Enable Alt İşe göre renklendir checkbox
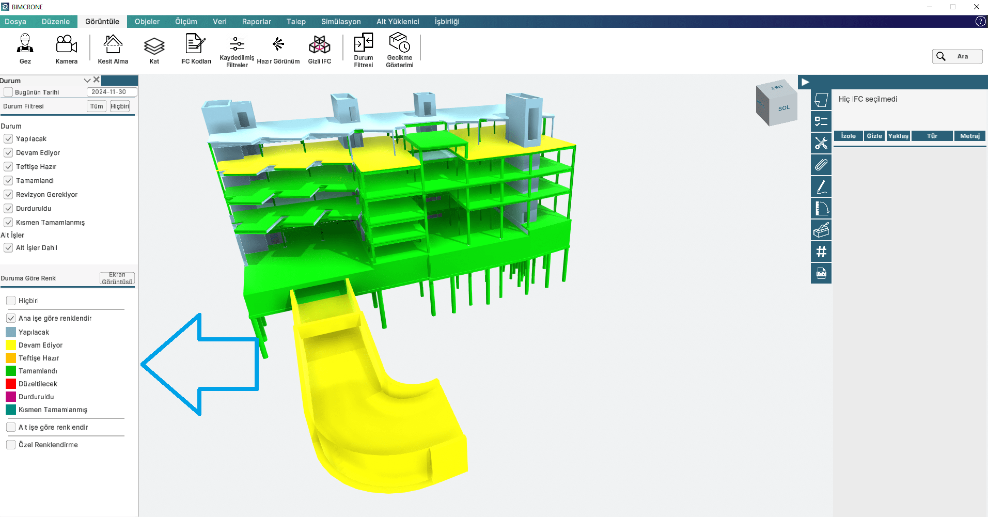 [11, 428]
